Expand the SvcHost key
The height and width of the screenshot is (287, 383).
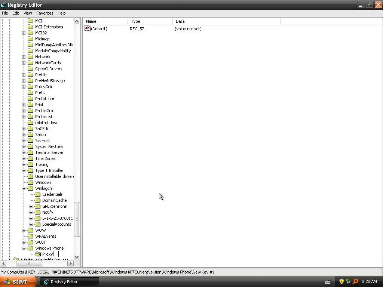click(x=24, y=141)
